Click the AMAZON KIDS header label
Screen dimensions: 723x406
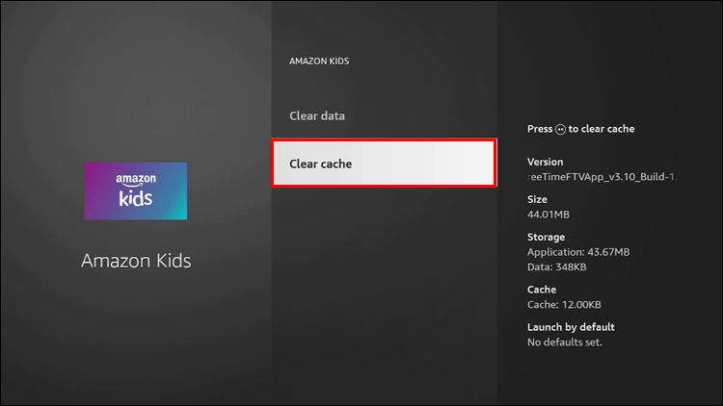(319, 62)
